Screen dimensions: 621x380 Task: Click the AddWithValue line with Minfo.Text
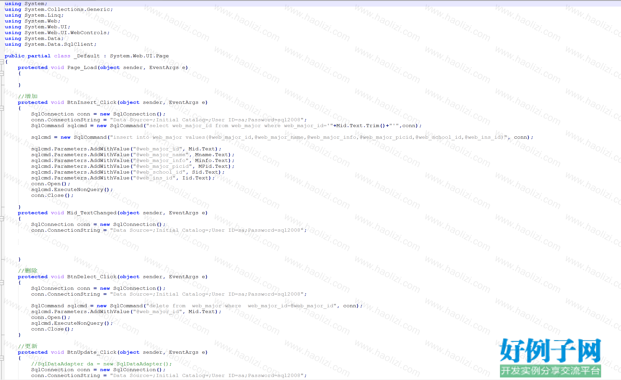pos(133,160)
